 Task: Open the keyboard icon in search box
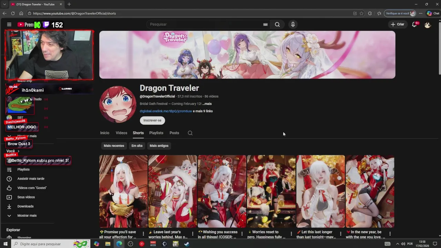(265, 24)
